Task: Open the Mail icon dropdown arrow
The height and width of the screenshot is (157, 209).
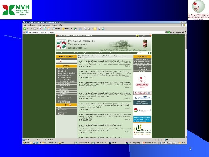Action: [82, 29]
